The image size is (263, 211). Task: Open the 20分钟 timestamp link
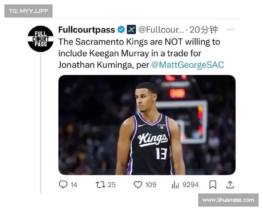coord(203,30)
